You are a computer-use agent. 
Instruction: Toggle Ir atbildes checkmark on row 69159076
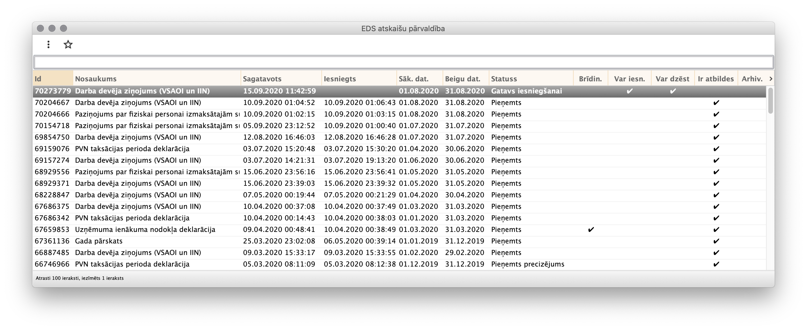click(716, 149)
